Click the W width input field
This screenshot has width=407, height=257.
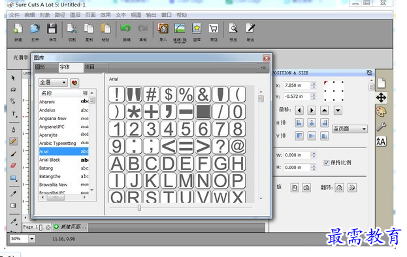tap(297, 155)
